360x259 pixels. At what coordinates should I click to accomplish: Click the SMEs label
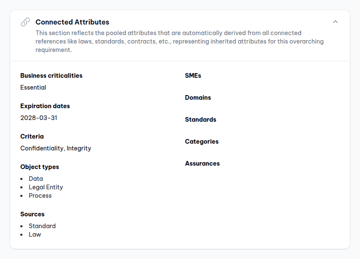point(193,76)
